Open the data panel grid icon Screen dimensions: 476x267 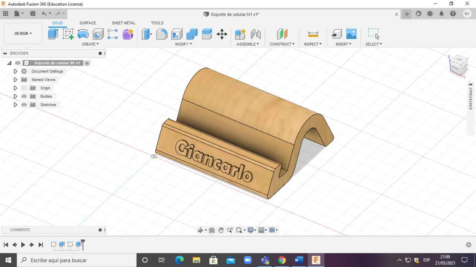tap(6, 14)
